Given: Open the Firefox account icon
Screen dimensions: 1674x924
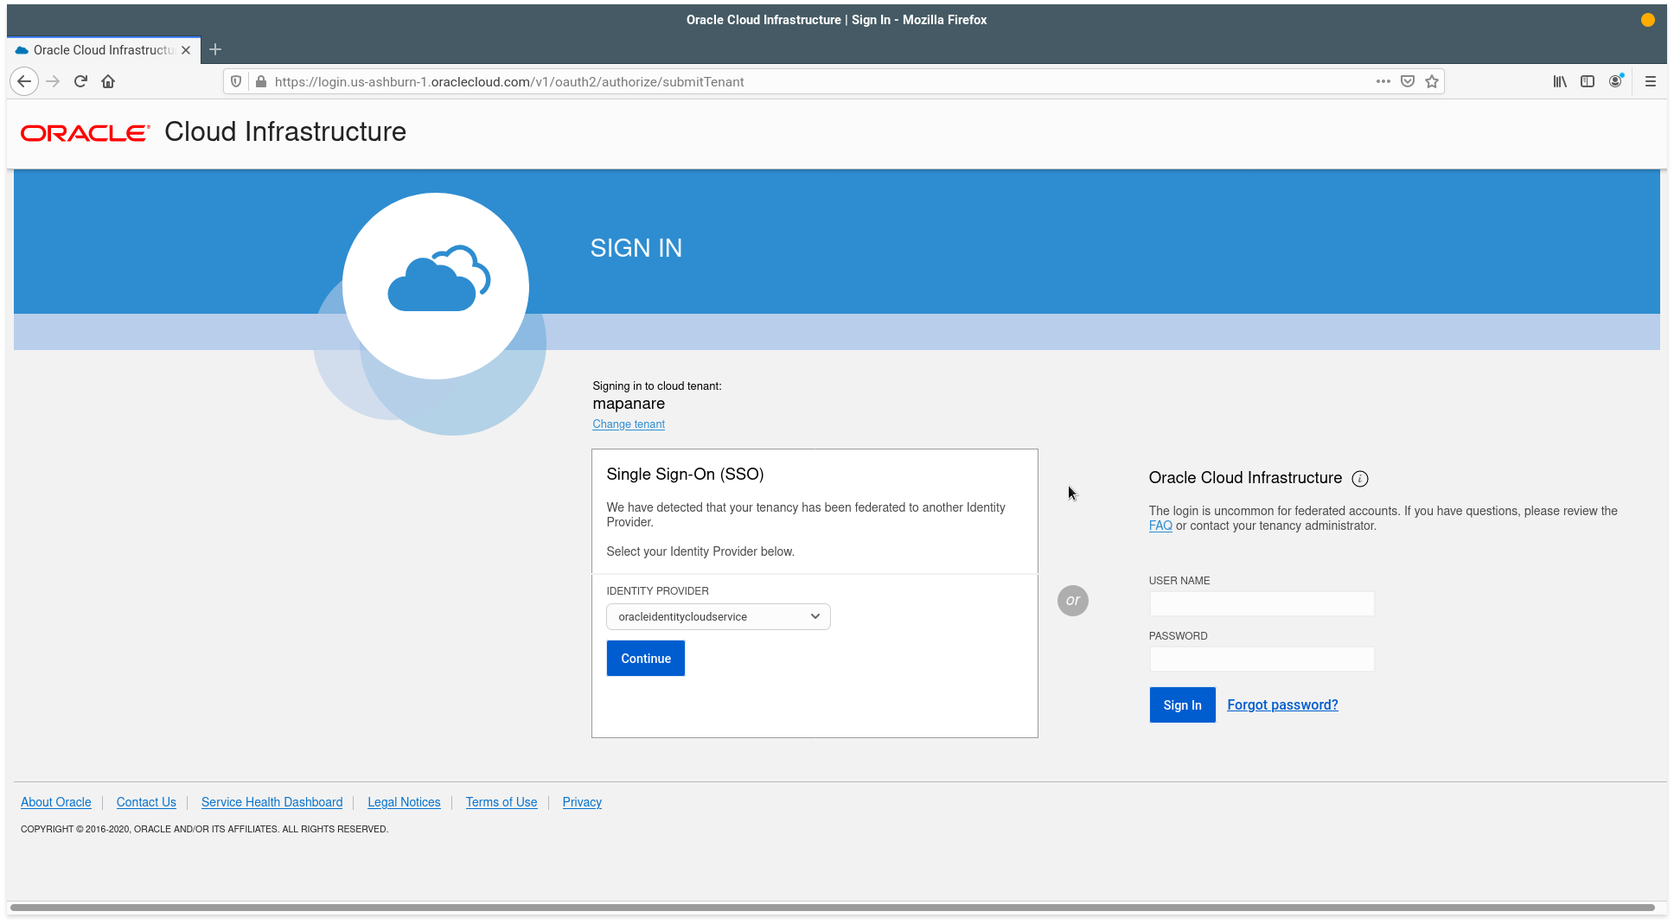Looking at the screenshot, I should click(x=1615, y=81).
